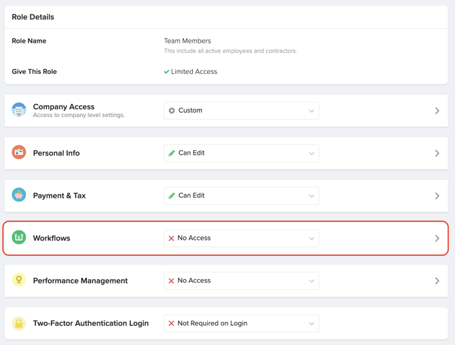Click the red X in Performance Management dropdown

coord(171,281)
